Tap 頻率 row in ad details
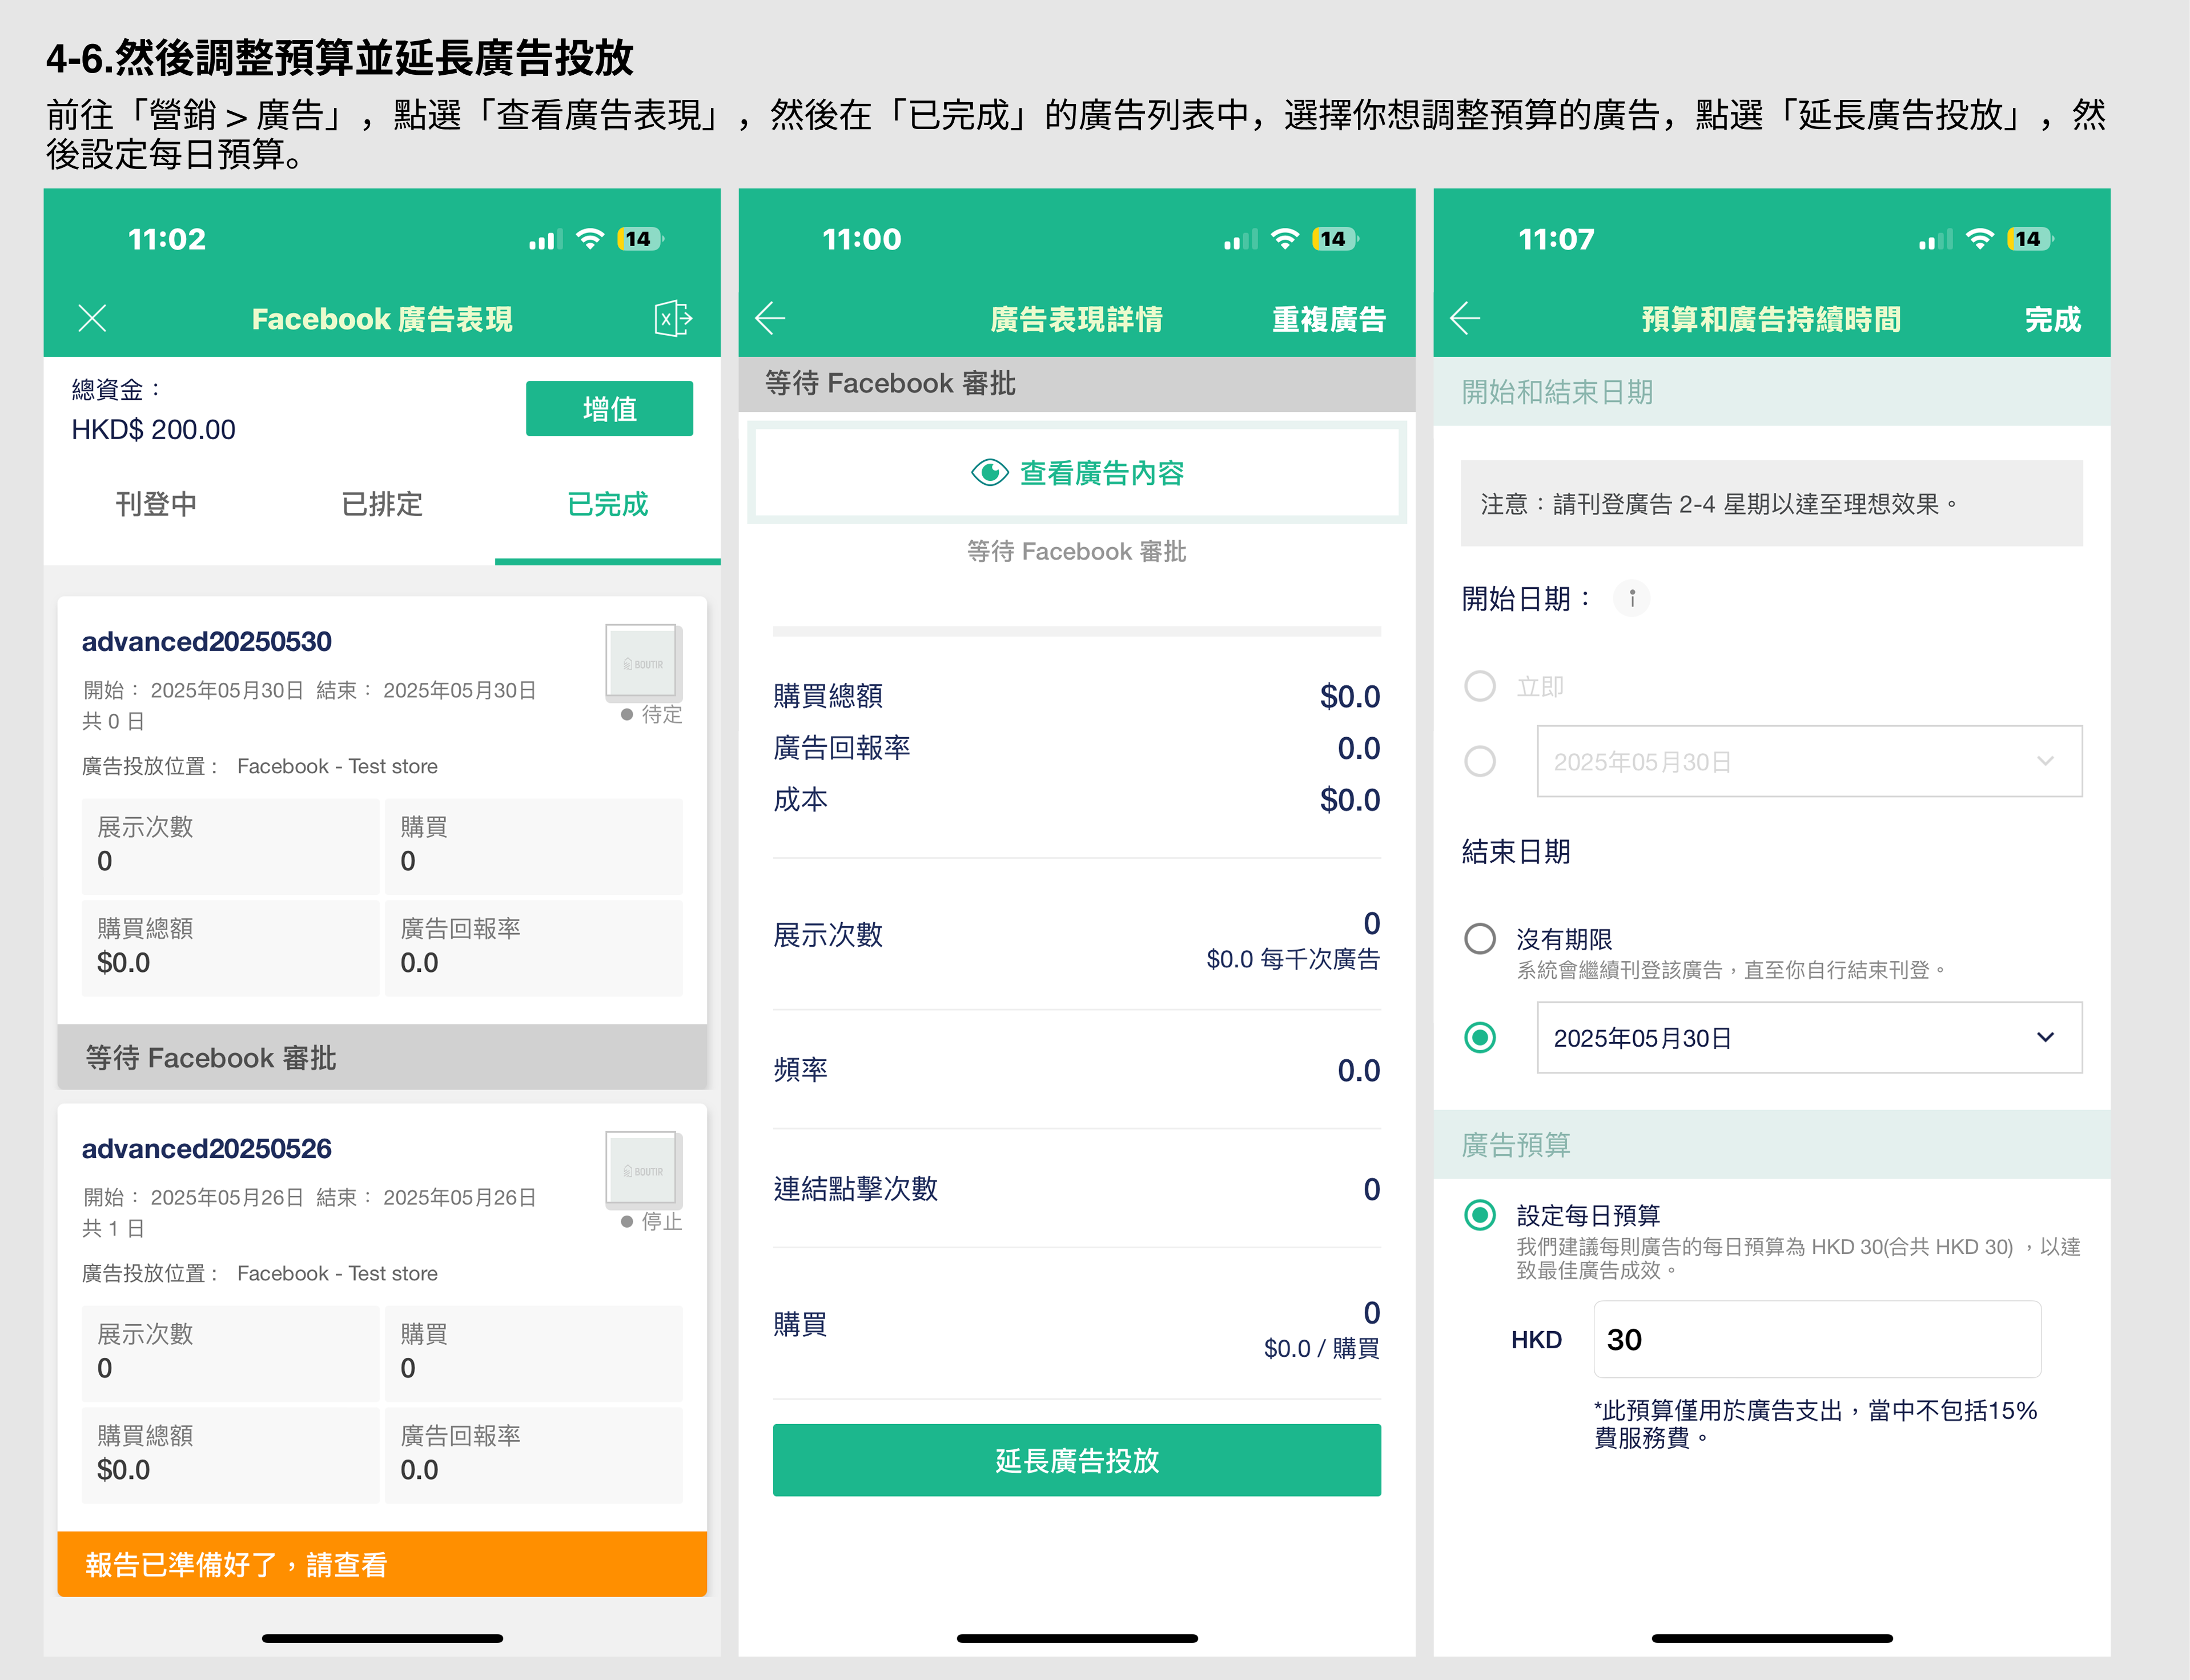The width and height of the screenshot is (2190, 1680). click(x=1077, y=1070)
